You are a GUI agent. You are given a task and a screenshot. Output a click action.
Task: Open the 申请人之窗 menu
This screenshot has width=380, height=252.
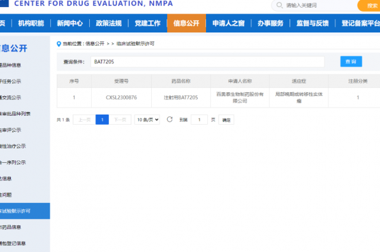click(228, 23)
